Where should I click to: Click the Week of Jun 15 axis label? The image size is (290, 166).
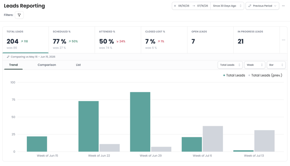click(47, 156)
